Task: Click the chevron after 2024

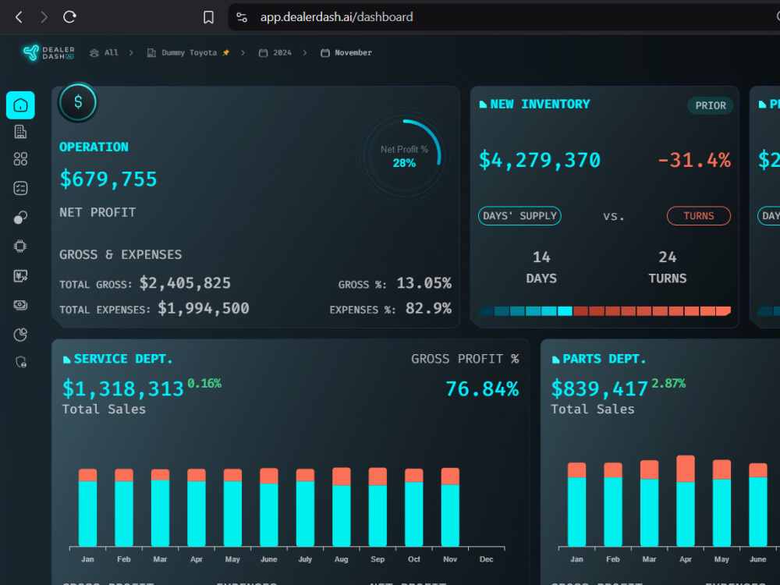Action: [305, 53]
